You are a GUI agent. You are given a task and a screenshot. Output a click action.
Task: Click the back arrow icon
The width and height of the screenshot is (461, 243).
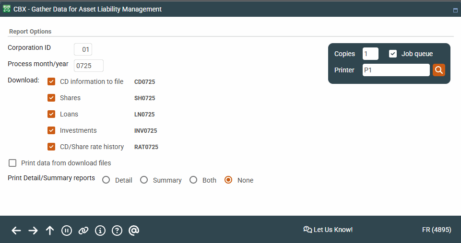tap(16, 231)
